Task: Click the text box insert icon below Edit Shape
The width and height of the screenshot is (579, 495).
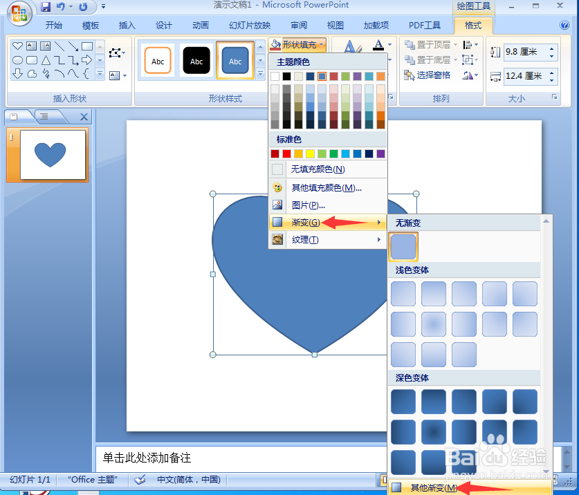Action: [x=115, y=75]
